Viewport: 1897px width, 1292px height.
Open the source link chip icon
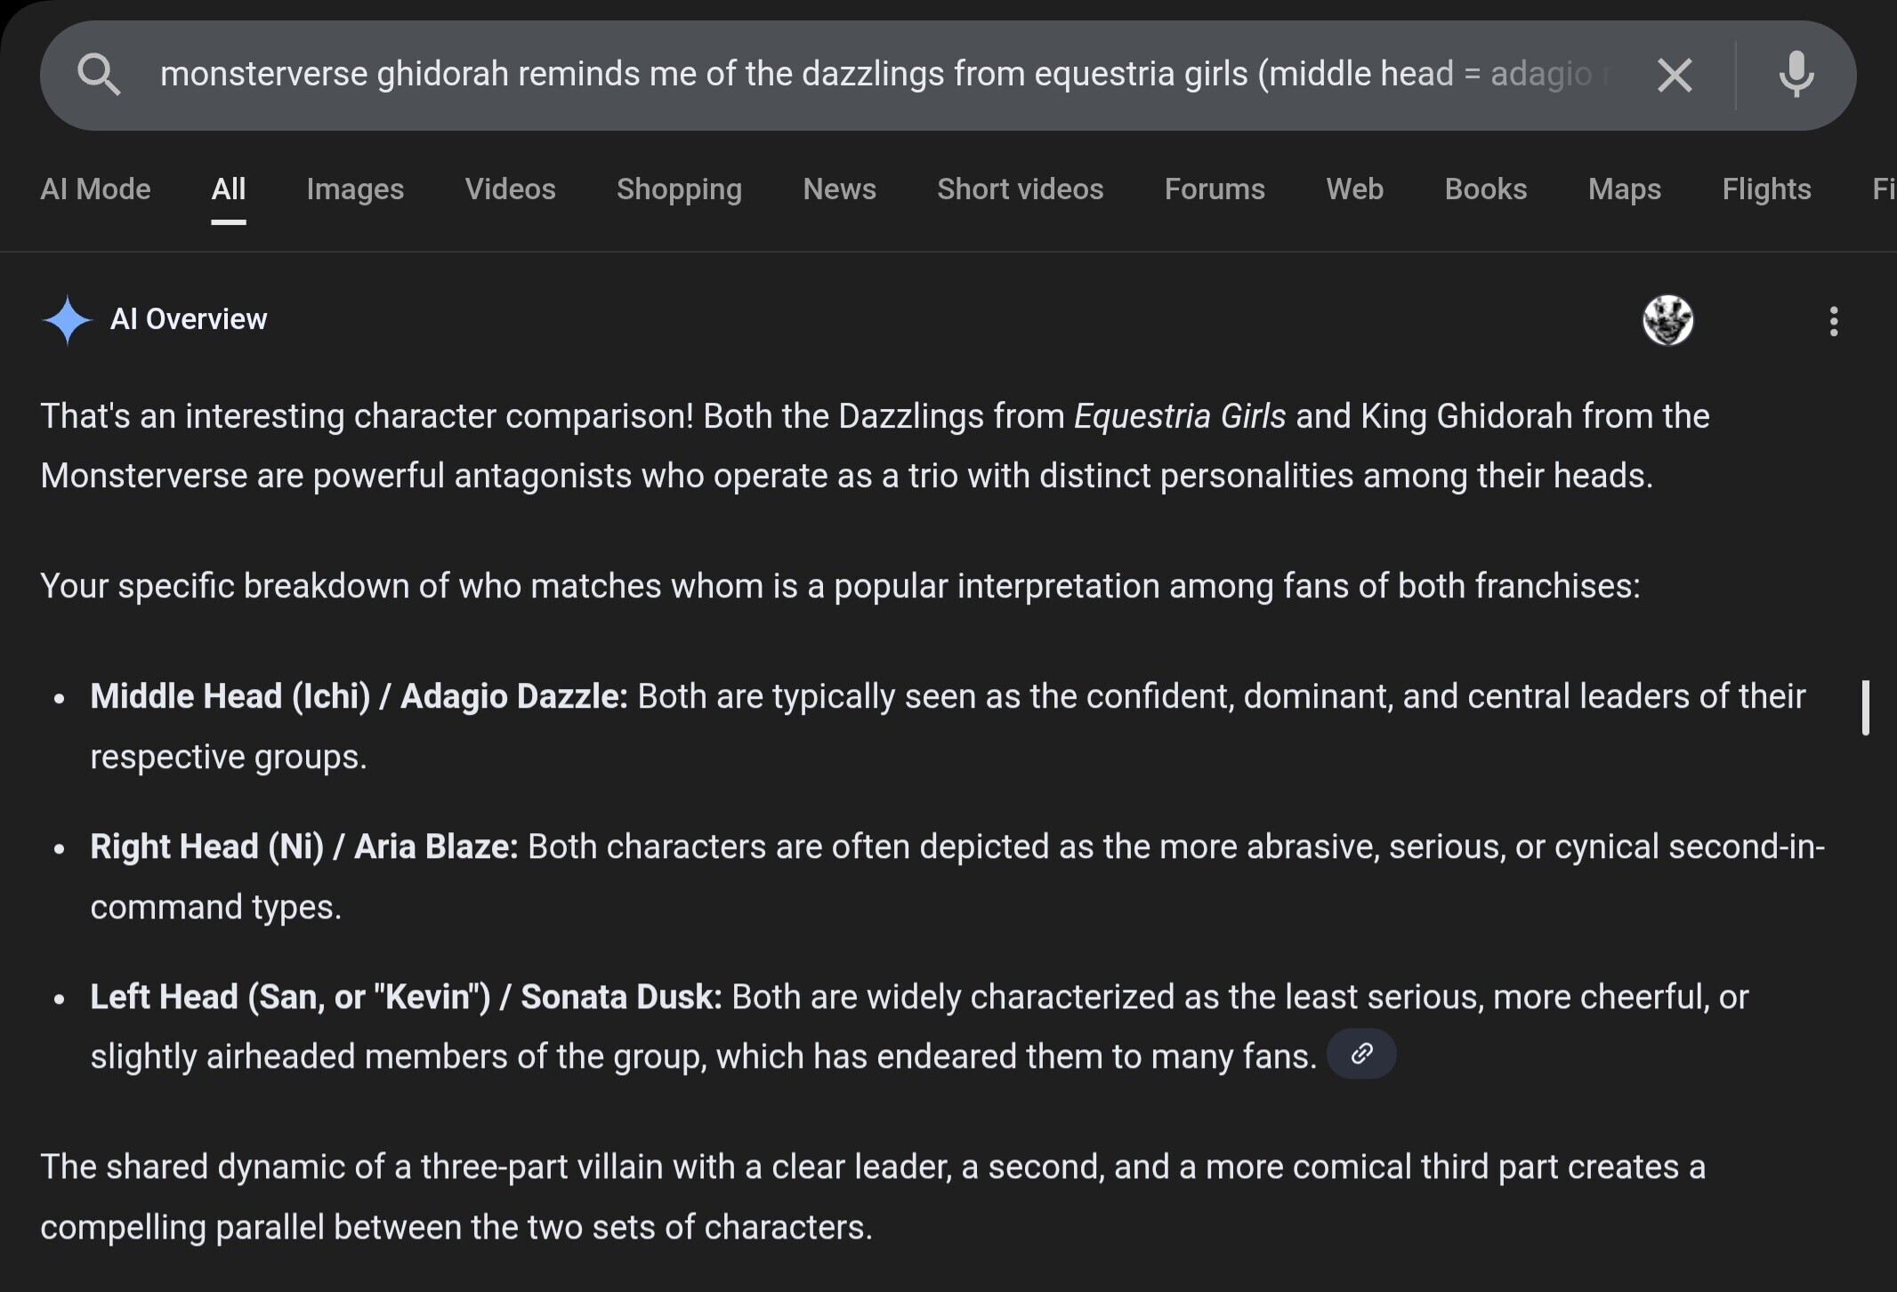pyautogui.click(x=1360, y=1055)
